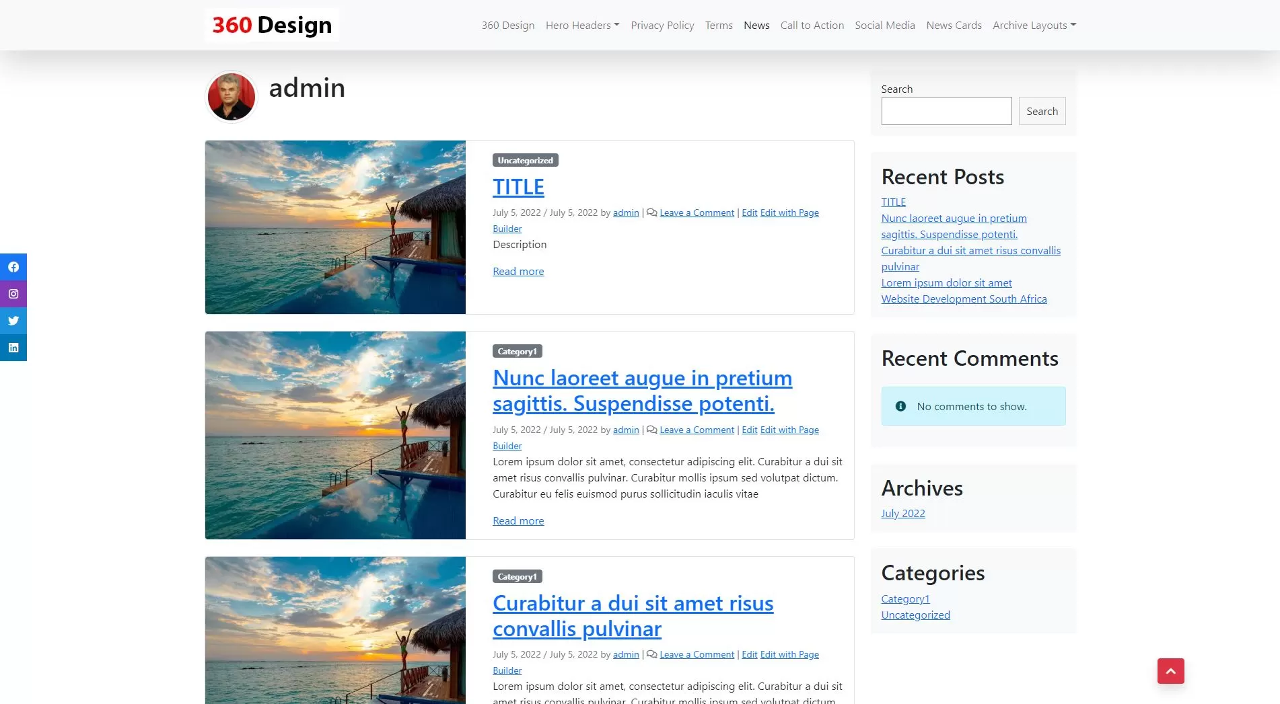Click the 'Description' excerpt under TITLE post
Screen dimensions: 1280x704
pos(520,244)
